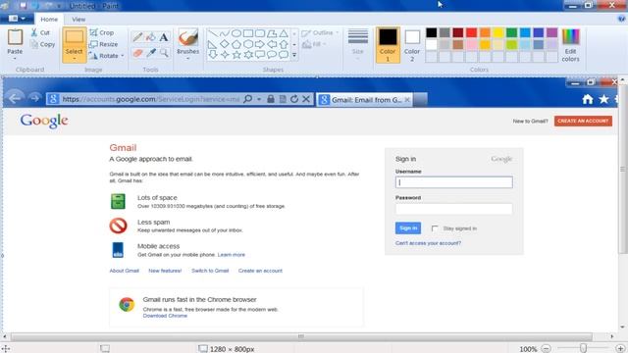Activate Color 2 selector
Screen dimensions: 628x353
pos(412,45)
